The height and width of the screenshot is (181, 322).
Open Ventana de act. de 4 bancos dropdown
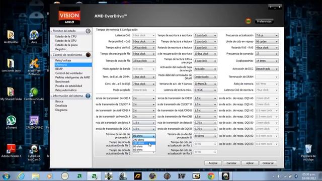(205, 84)
